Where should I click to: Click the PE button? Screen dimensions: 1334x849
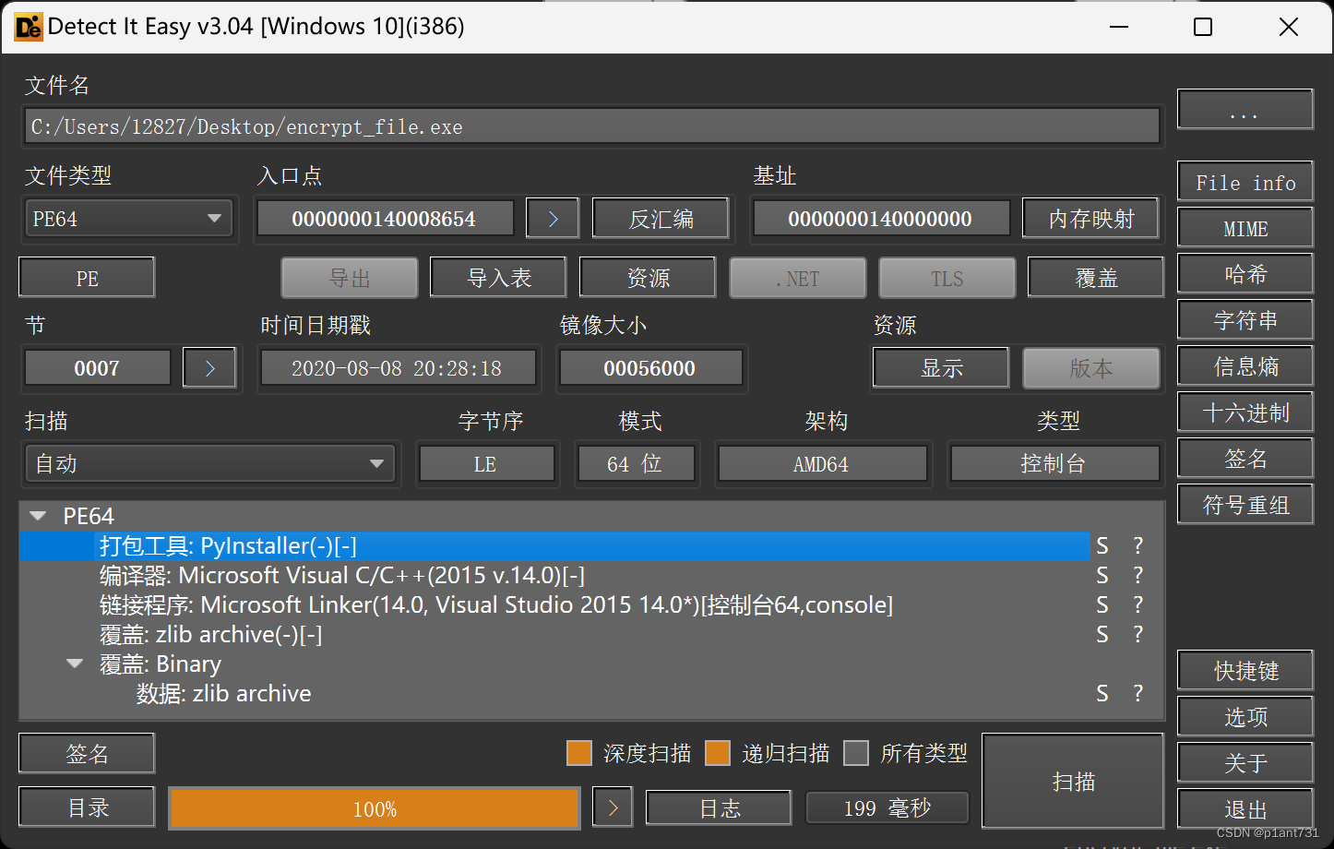pyautogui.click(x=87, y=278)
